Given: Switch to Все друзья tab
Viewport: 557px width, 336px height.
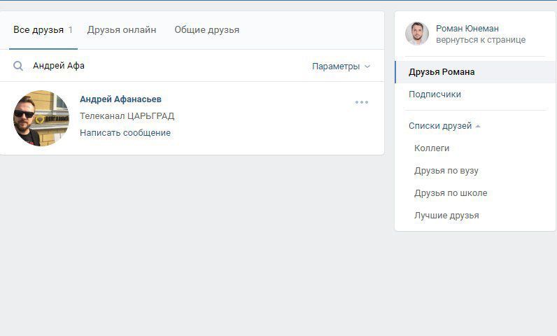Looking at the screenshot, I should 43,30.
